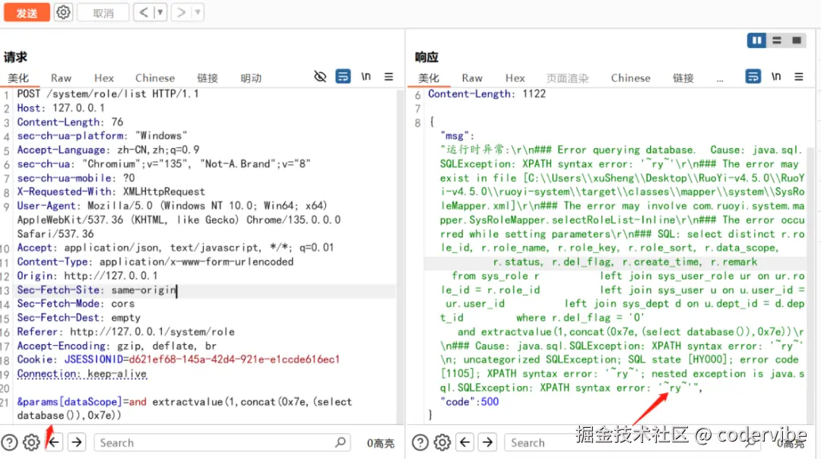Go to previous request with back arrow
This screenshot has width=821, height=459.
tap(144, 12)
